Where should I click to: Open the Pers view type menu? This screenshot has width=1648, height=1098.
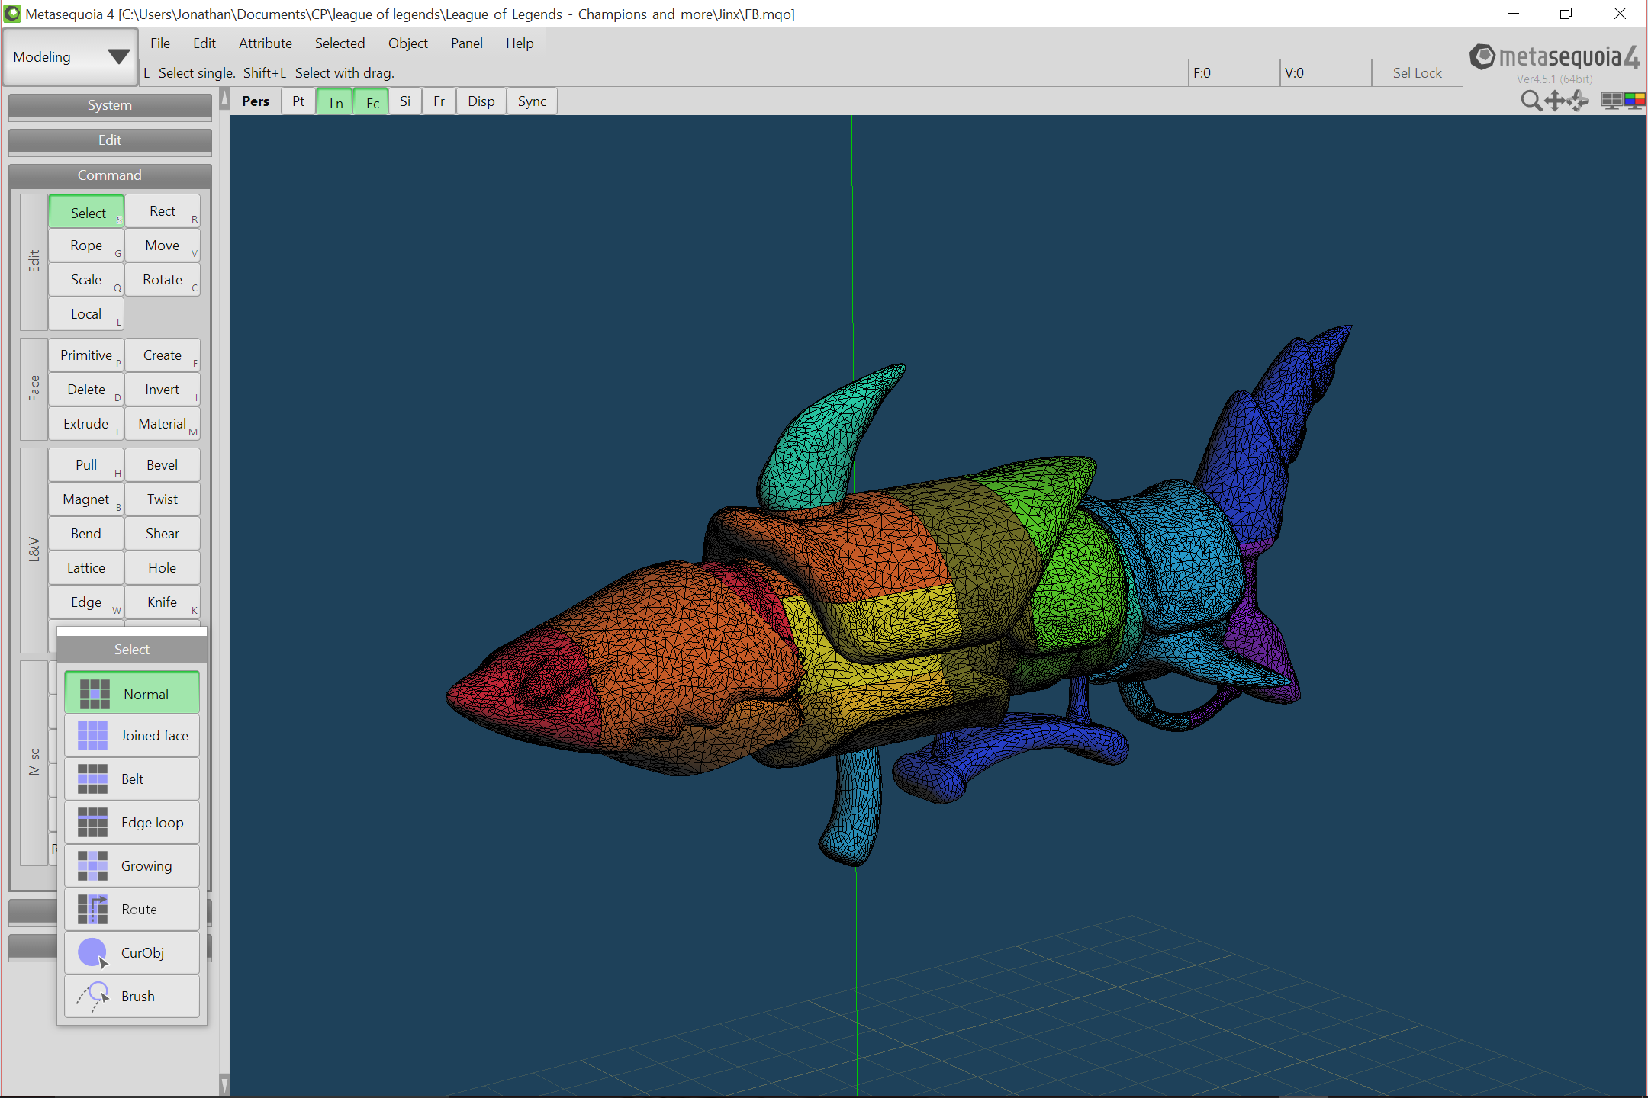256,101
